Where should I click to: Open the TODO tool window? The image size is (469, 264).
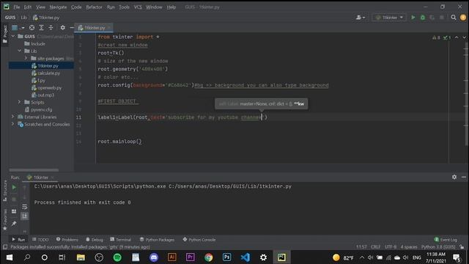coord(40,240)
